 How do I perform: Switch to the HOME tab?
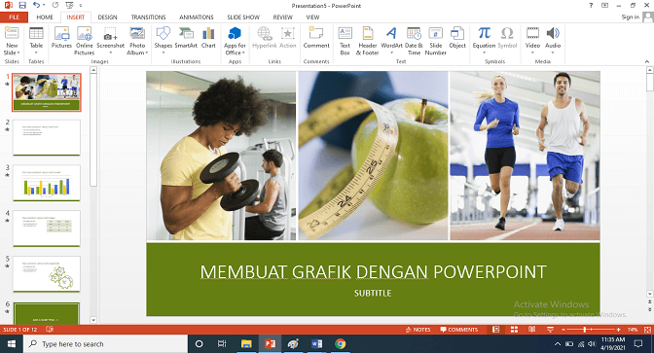click(x=45, y=18)
